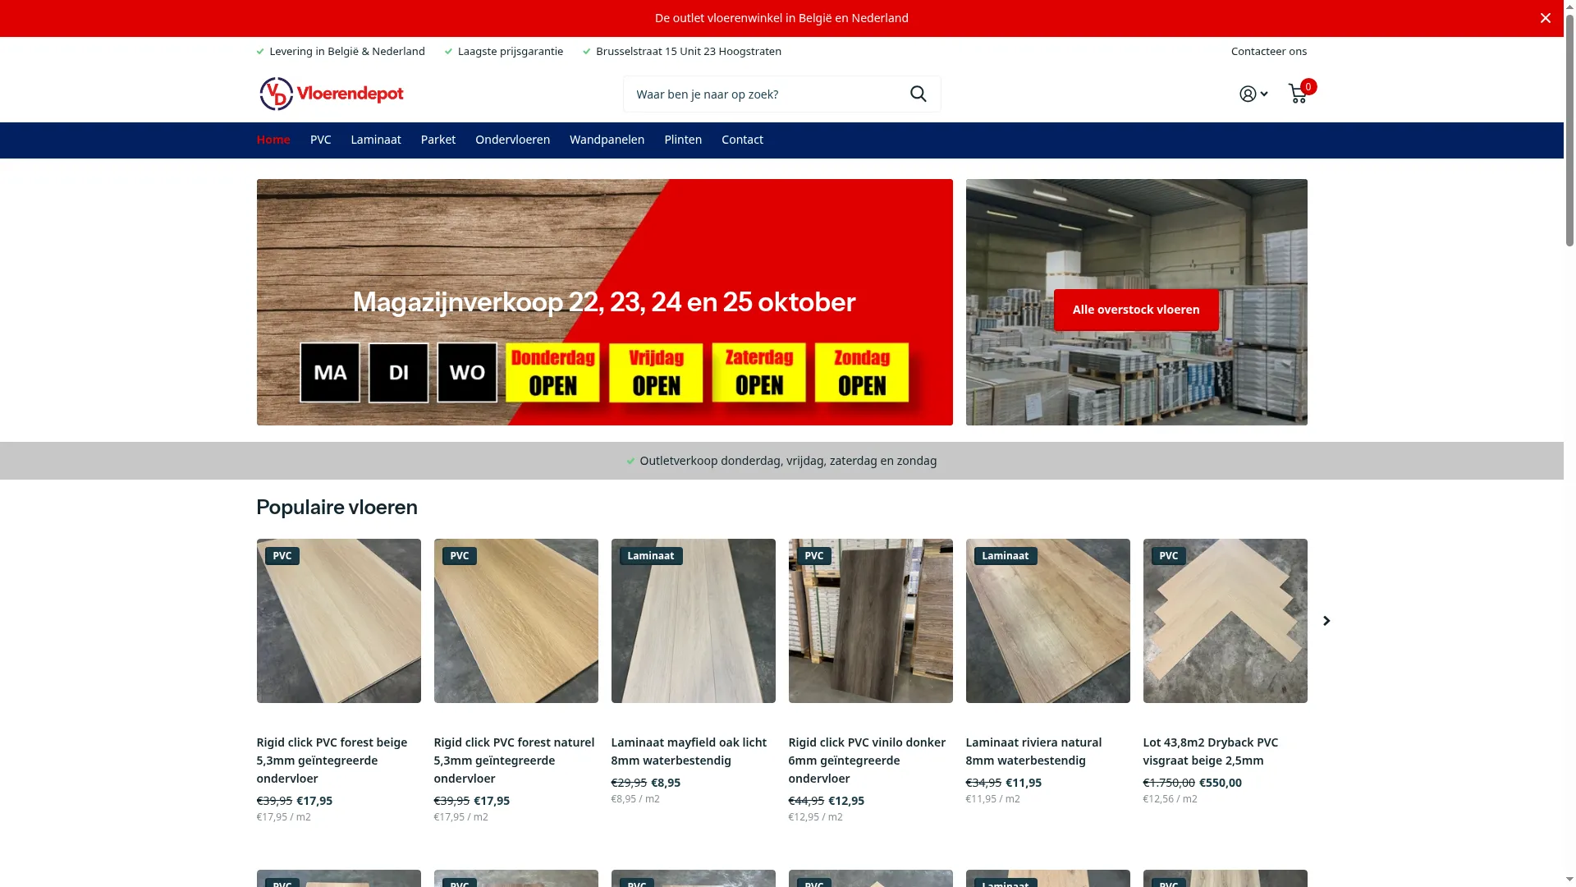Open the Ondervloeren menu item
Image resolution: width=1576 pixels, height=887 pixels.
pyautogui.click(x=512, y=140)
